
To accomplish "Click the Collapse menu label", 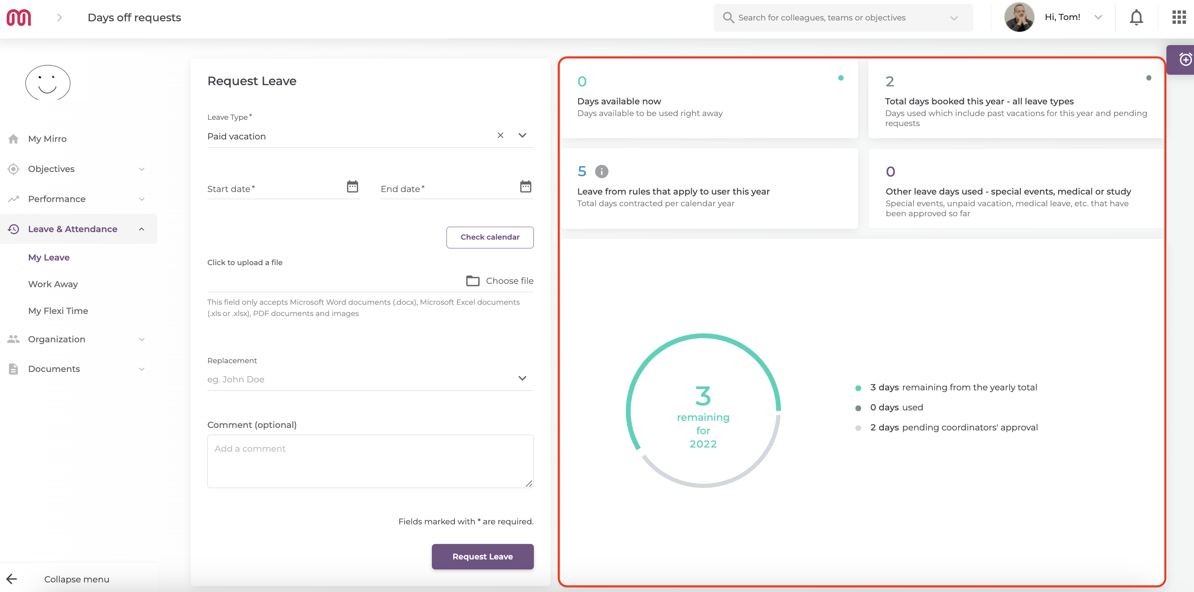I will point(77,579).
